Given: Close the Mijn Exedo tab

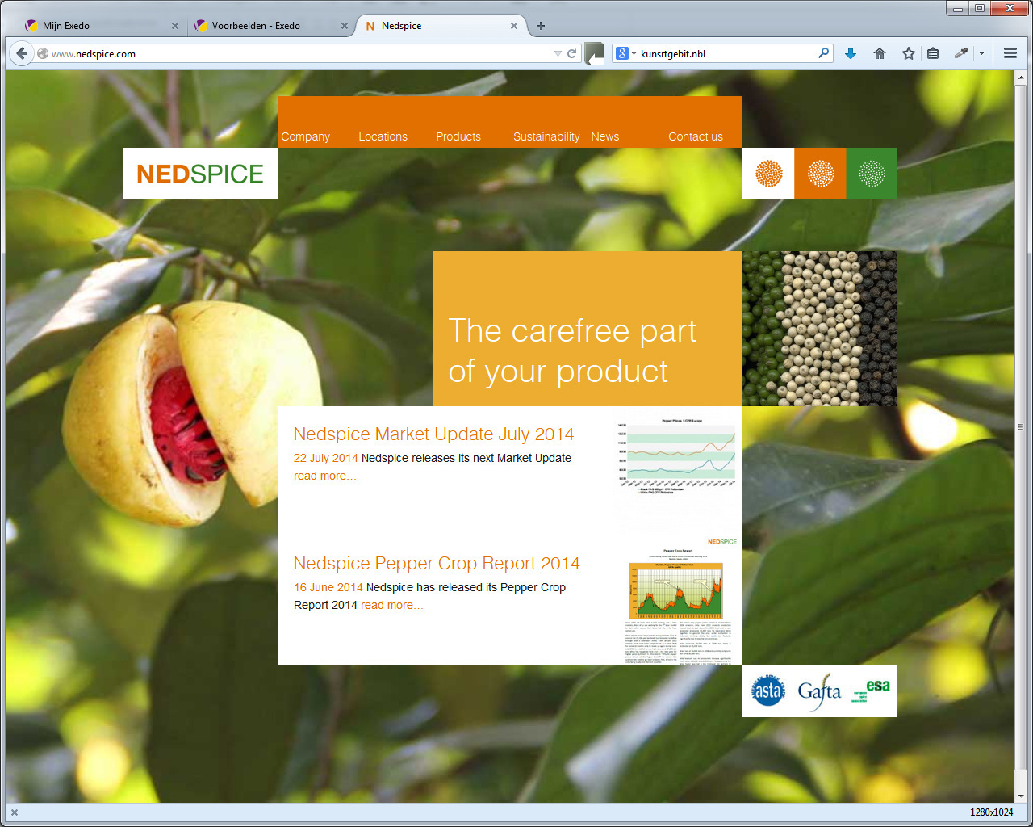Looking at the screenshot, I should click(175, 26).
